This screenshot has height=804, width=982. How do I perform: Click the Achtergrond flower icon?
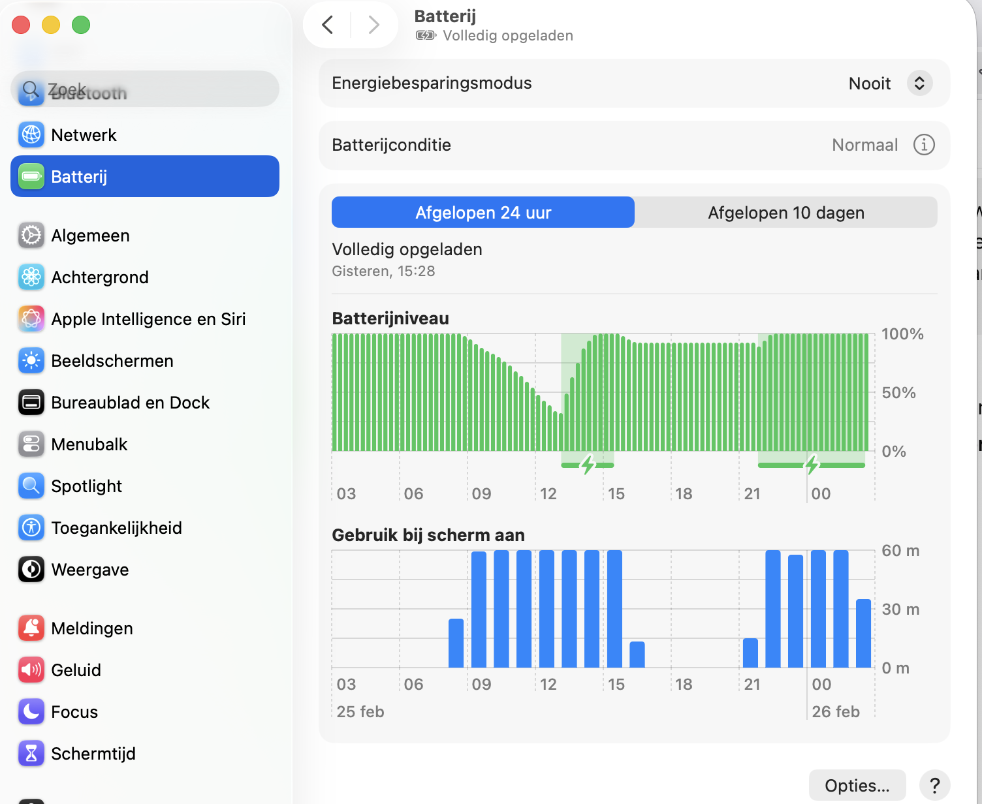click(x=31, y=277)
